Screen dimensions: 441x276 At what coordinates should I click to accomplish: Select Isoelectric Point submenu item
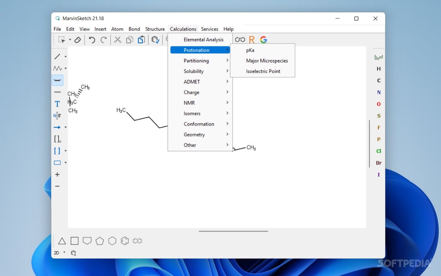[263, 71]
